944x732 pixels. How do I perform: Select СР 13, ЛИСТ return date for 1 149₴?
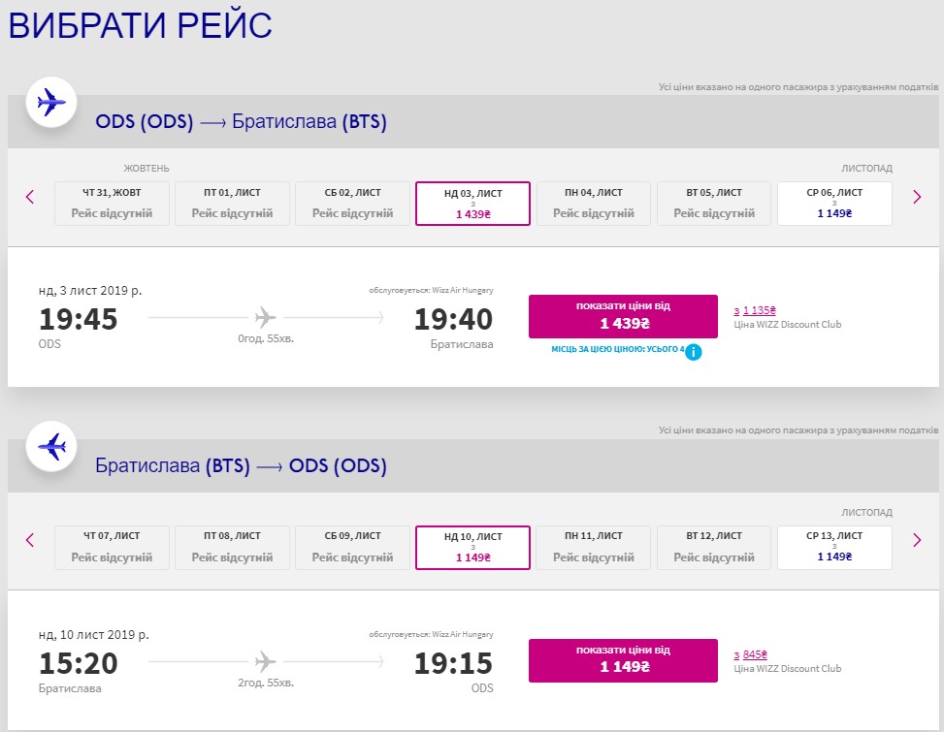coord(834,548)
